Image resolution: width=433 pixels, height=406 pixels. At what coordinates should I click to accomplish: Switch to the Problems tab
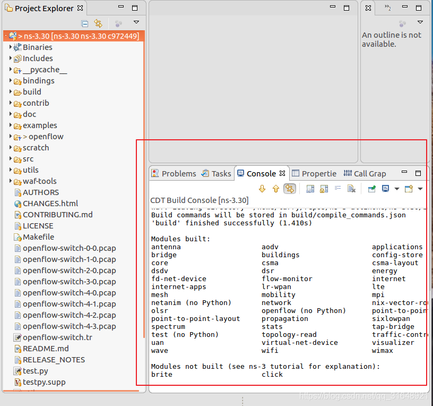(174, 173)
